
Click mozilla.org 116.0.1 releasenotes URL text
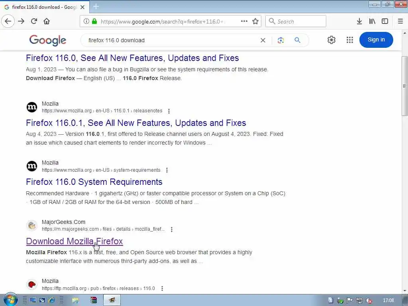coord(102,111)
